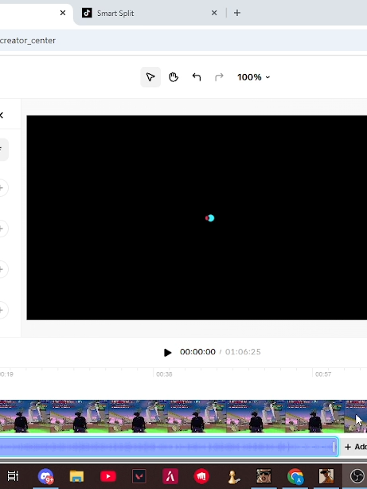Image resolution: width=367 pixels, height=489 pixels.
Task: Click the 00:57 timeline ruler mark
Action: 323,374
